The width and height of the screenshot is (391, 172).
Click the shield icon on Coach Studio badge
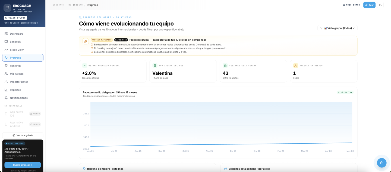click(x=7, y=18)
